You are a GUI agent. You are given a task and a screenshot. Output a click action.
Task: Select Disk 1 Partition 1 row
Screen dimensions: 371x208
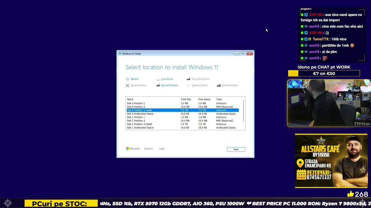coord(183,117)
